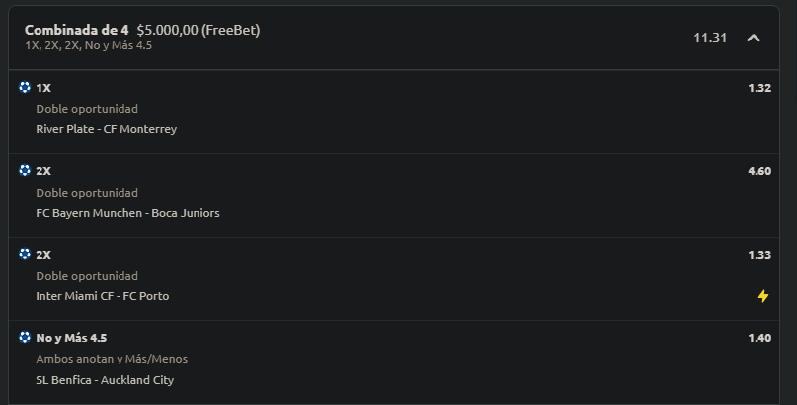Image resolution: width=797 pixels, height=405 pixels.
Task: Click the $5.000,00 (FreeBet) stake text
Action: coord(199,30)
